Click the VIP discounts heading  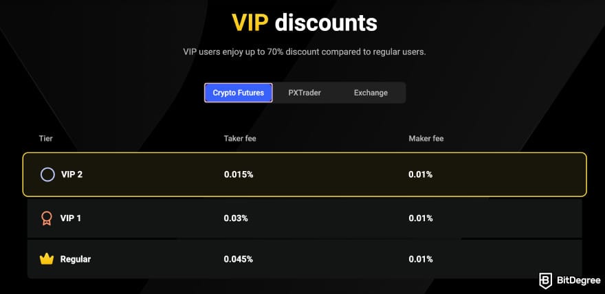tap(304, 23)
